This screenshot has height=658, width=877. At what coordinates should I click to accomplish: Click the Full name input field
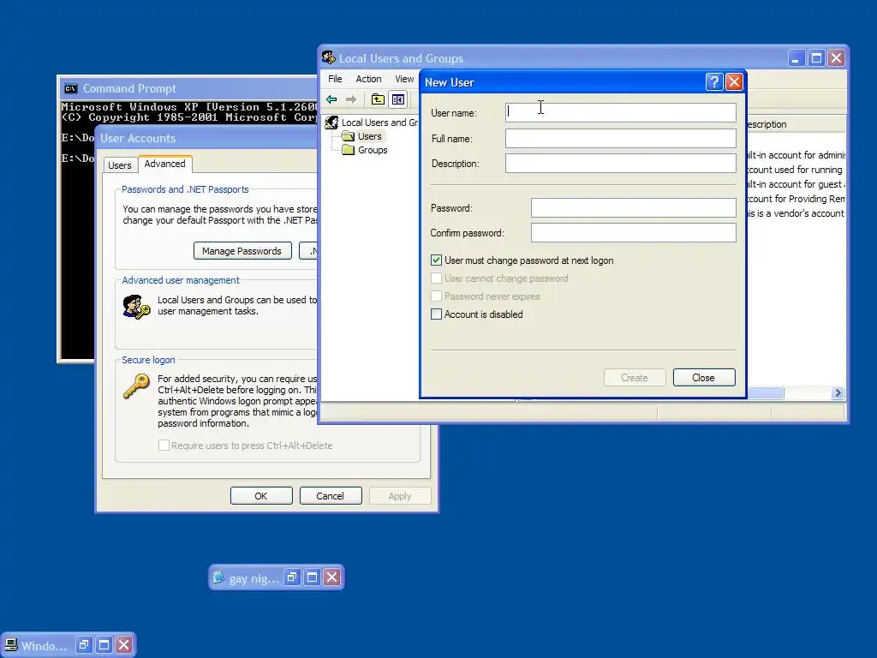pos(620,138)
